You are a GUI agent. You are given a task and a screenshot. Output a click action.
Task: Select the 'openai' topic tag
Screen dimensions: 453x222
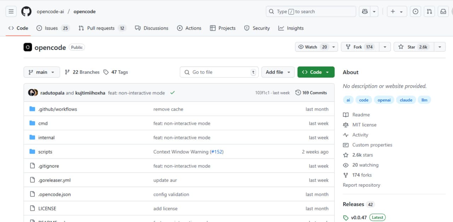(384, 100)
